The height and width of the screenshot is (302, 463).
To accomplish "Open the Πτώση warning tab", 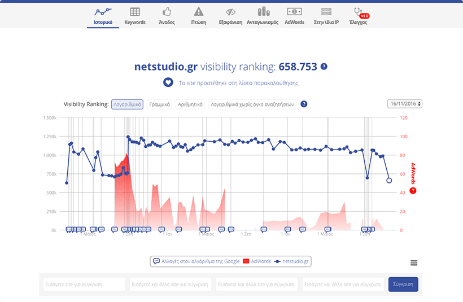I will pos(199,16).
